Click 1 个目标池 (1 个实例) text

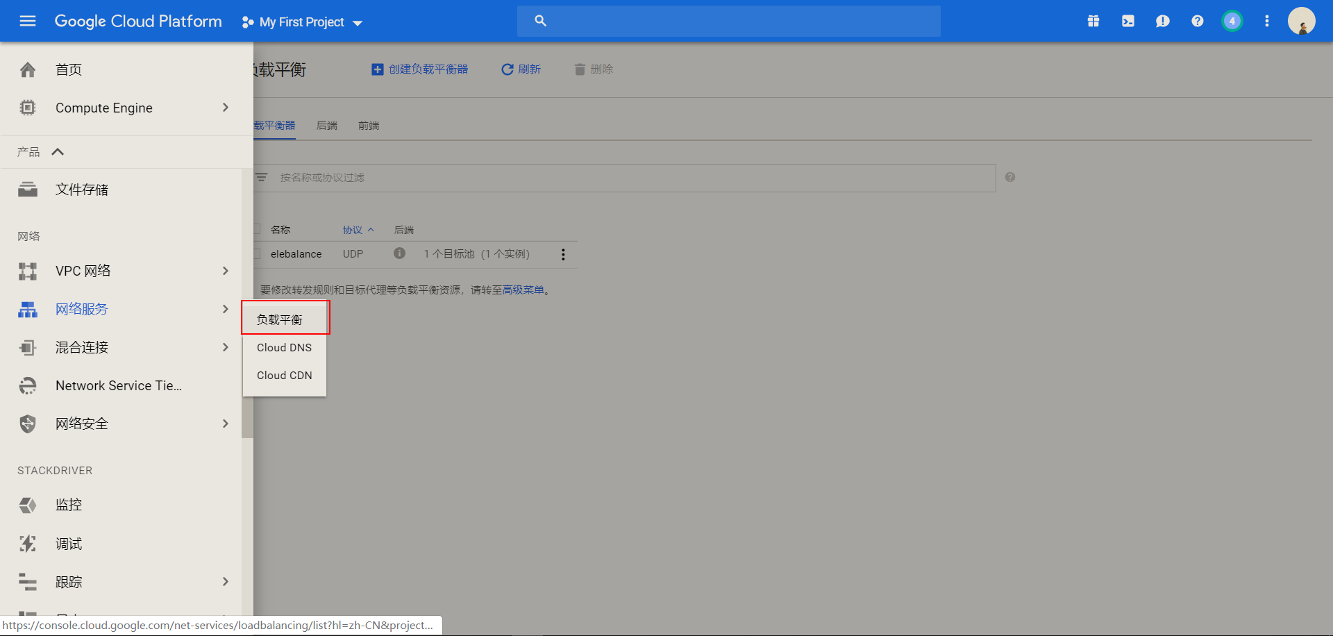click(x=476, y=254)
